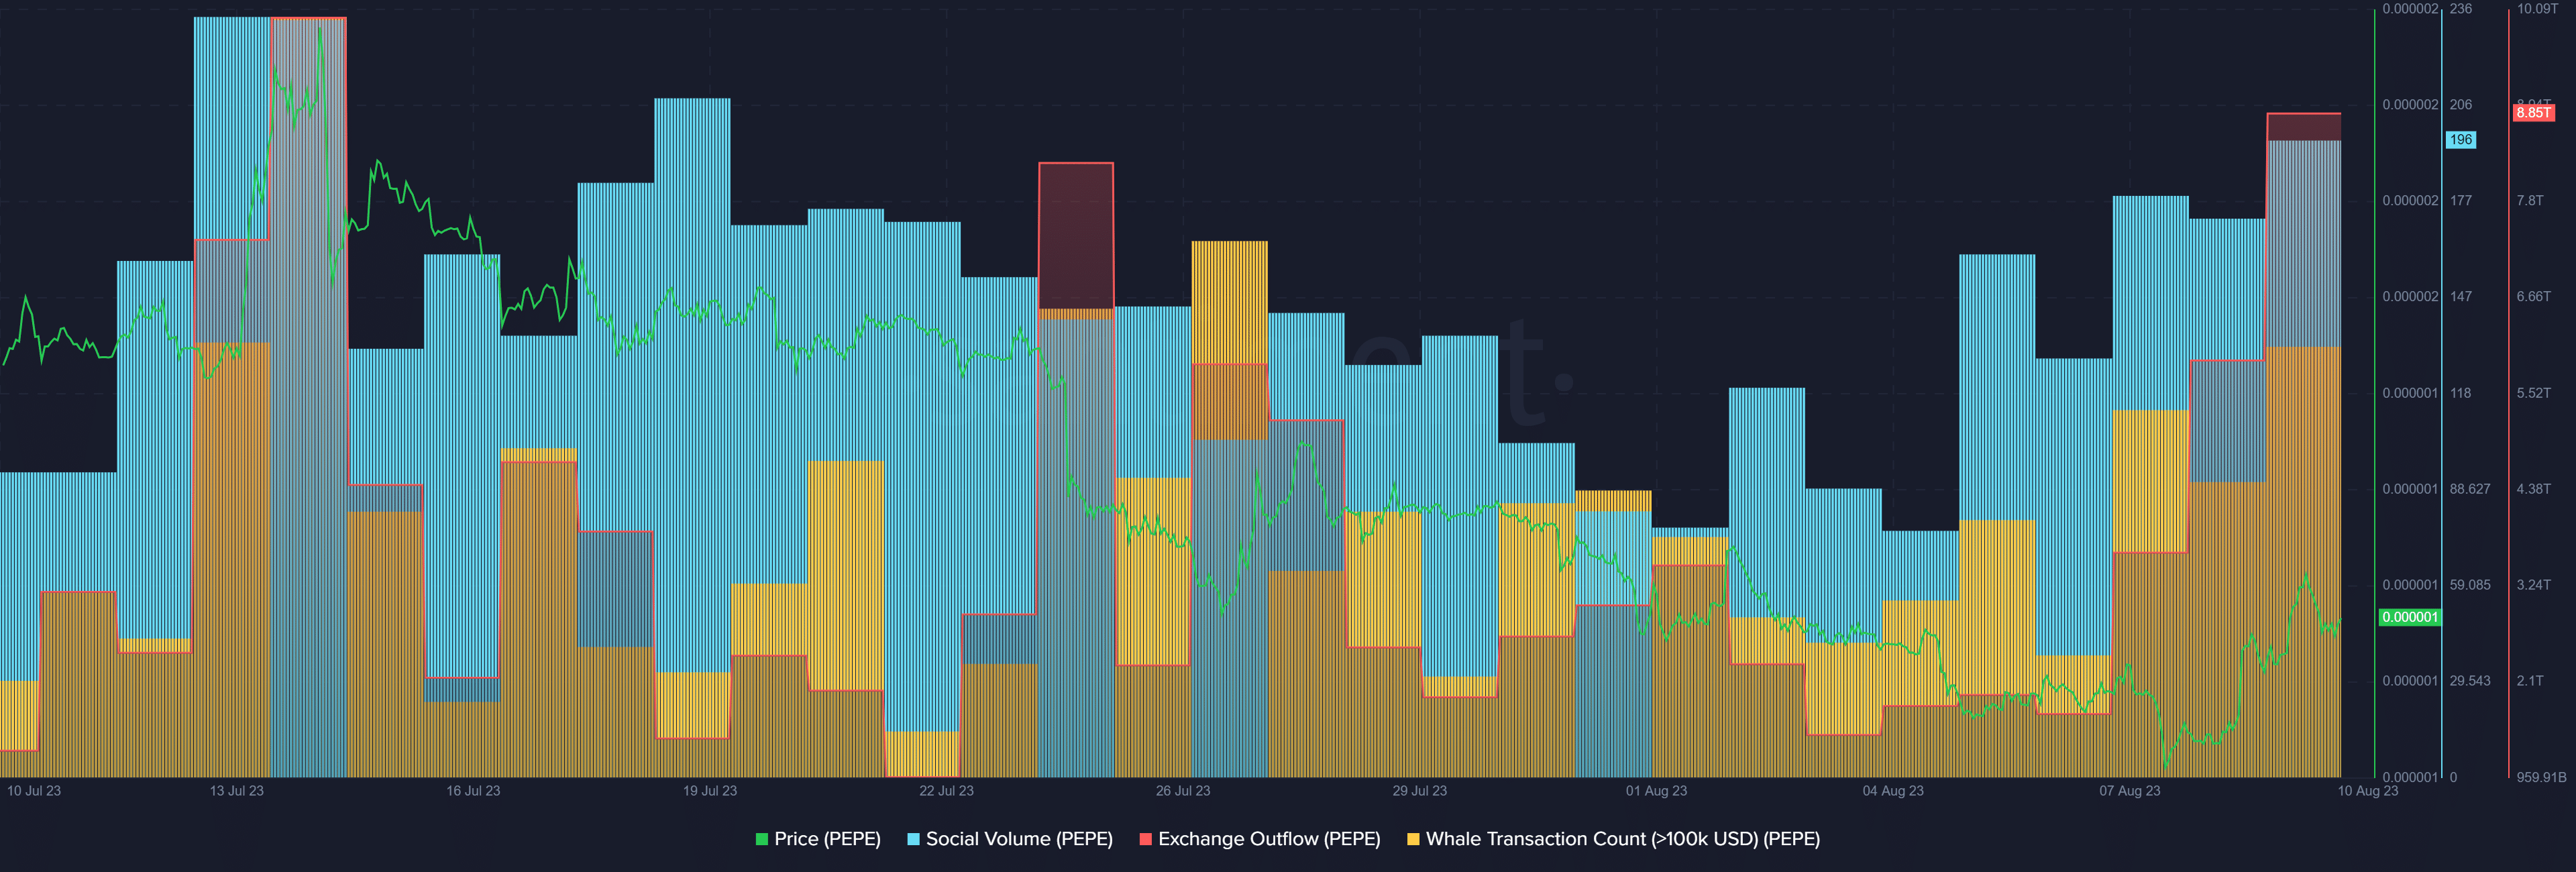The image size is (2576, 872).
Task: Click the '01 Aug 23' x-axis date label
Action: pos(1656,791)
